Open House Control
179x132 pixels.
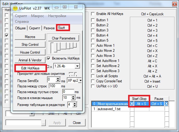[30, 52]
